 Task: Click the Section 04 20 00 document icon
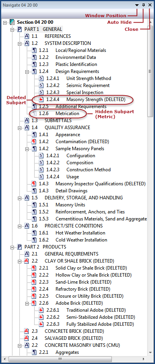tap(12, 22)
